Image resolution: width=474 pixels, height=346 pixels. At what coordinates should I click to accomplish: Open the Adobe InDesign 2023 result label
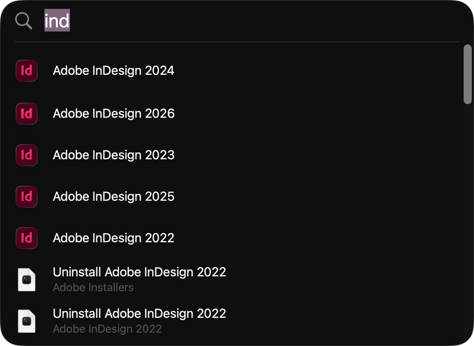click(x=114, y=155)
